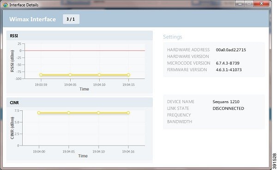Close the Interface Details window
Viewport: 277px width, 170px height.
click(x=262, y=4)
